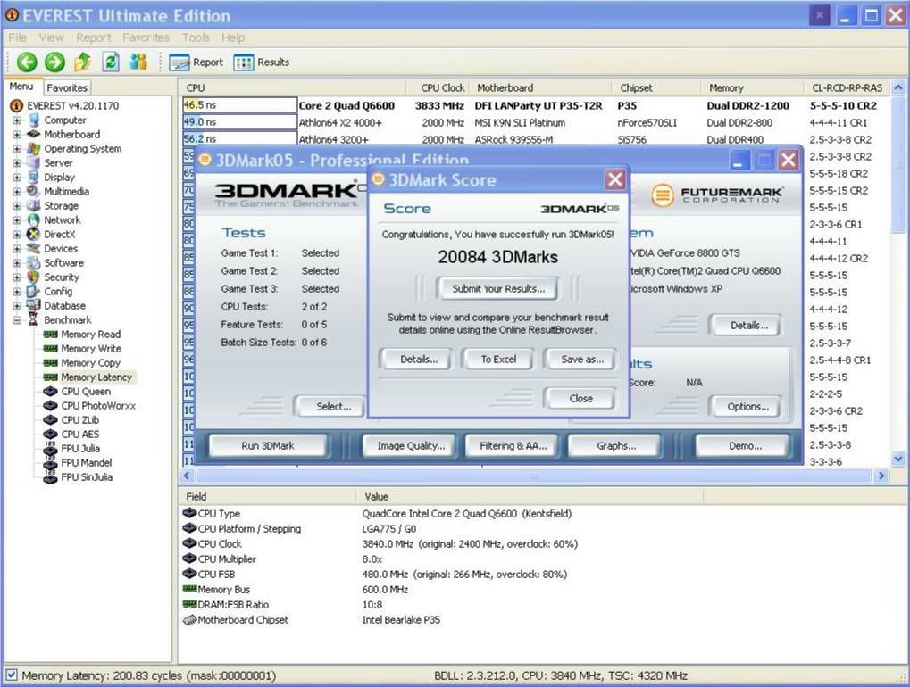This screenshot has height=687, width=910.
Task: Click Submit Your Results button
Action: [x=498, y=289]
